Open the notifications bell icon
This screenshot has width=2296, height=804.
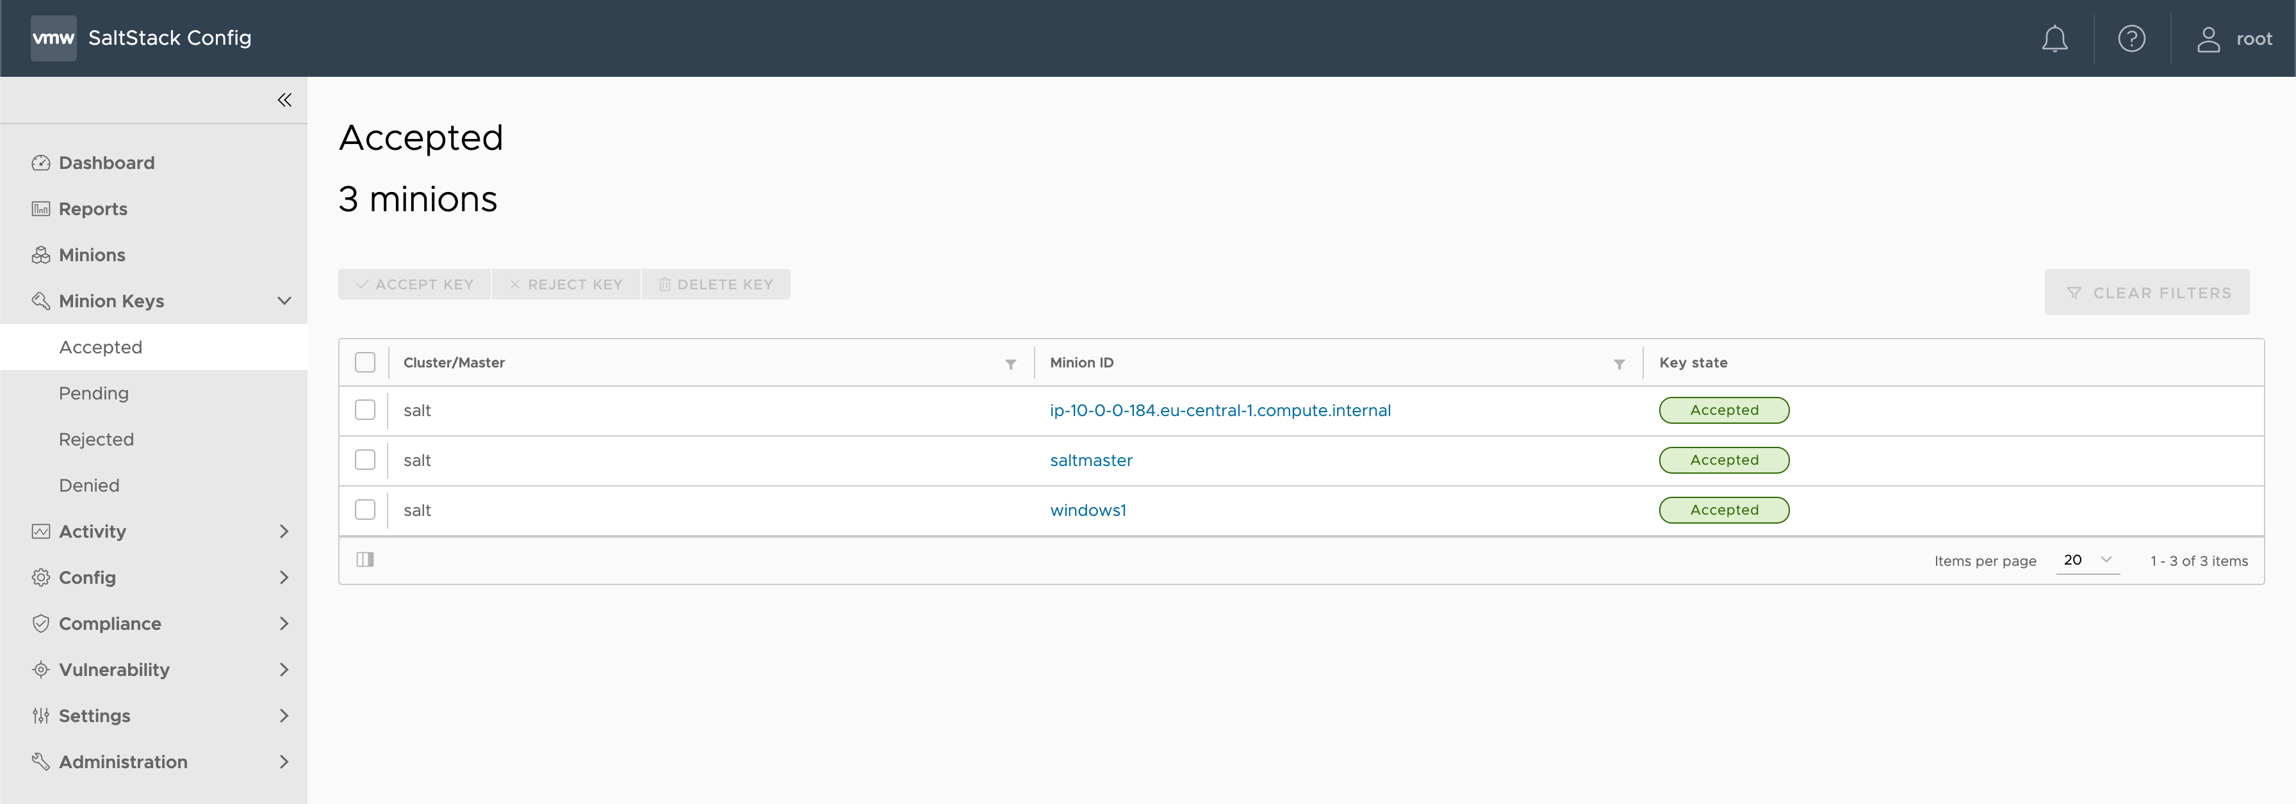point(2054,38)
